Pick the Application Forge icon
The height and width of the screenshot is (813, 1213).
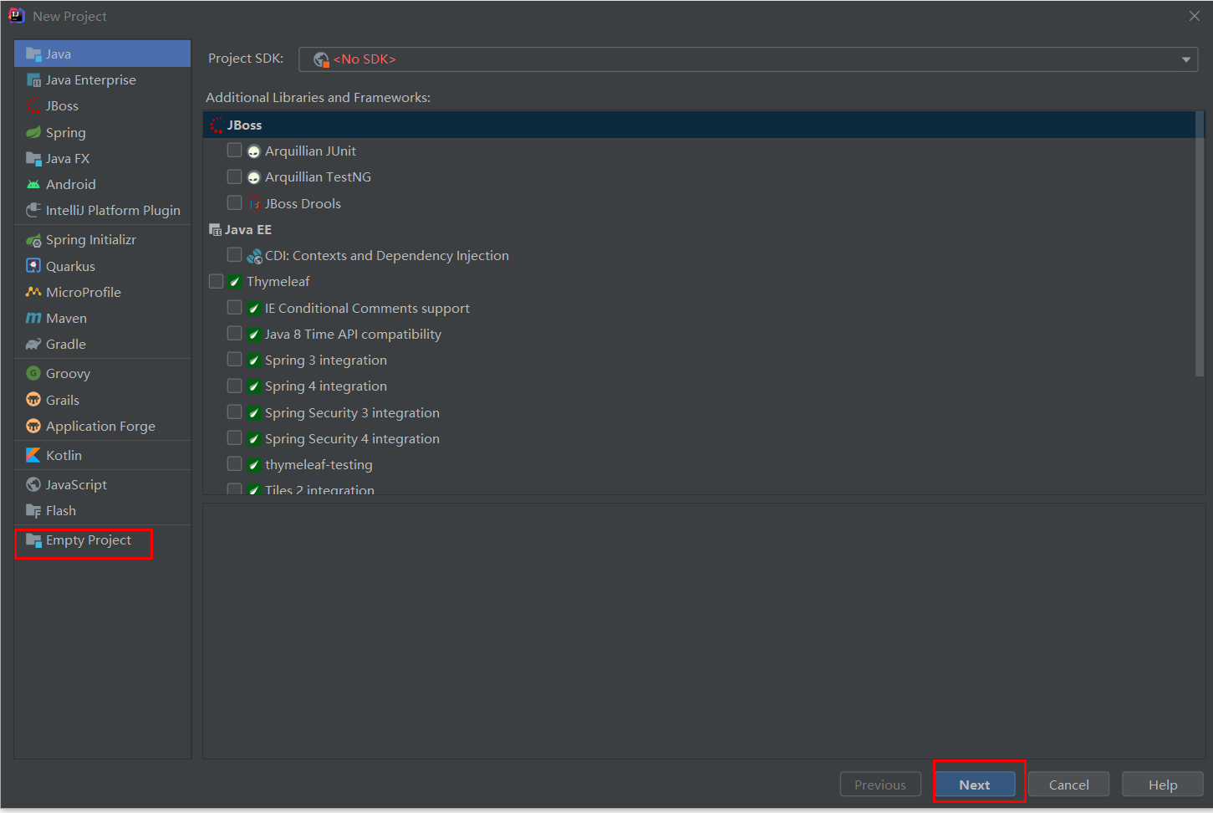[x=33, y=426]
